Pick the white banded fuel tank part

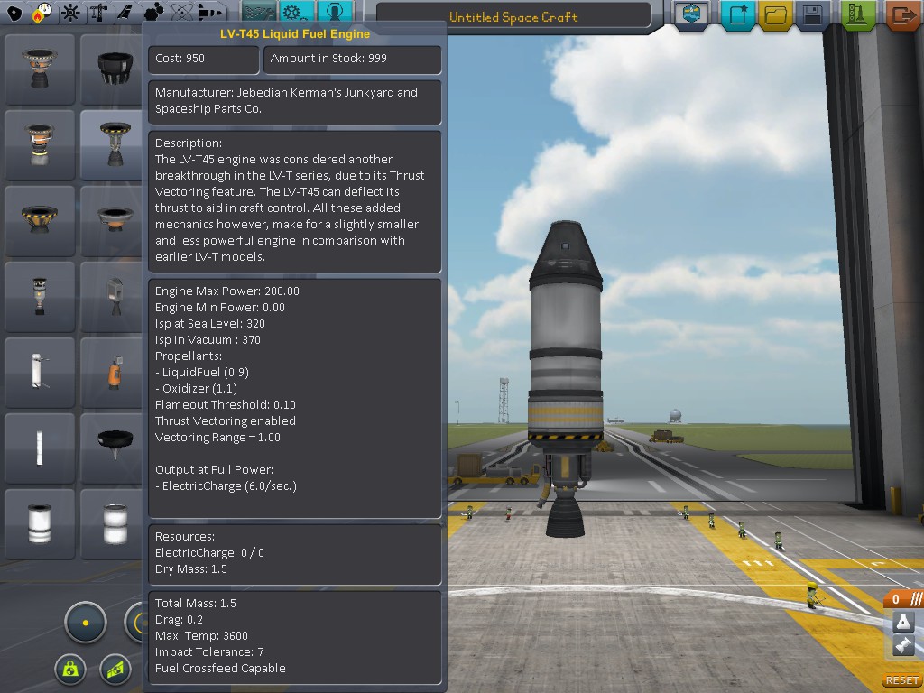pos(112,524)
